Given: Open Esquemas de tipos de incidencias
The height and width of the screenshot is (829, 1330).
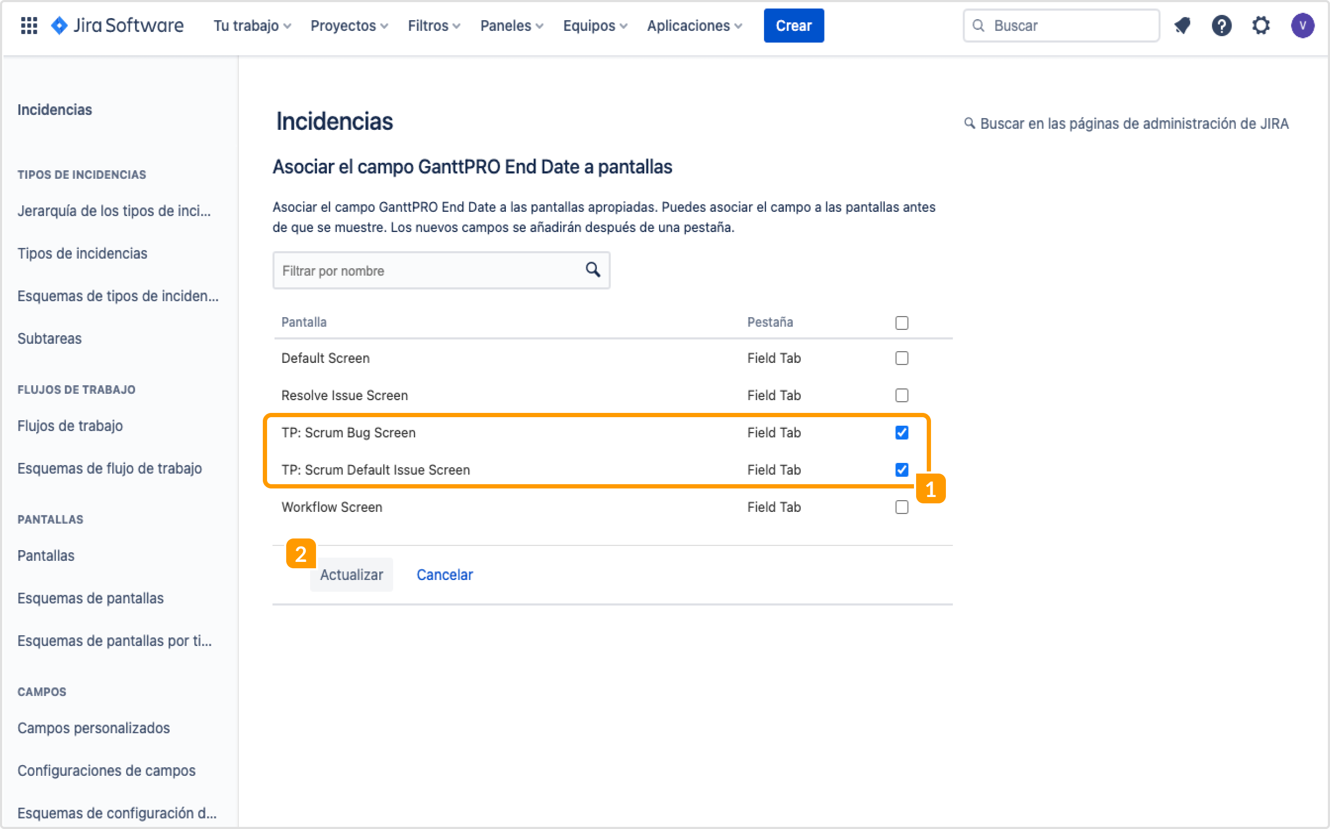Looking at the screenshot, I should (118, 296).
